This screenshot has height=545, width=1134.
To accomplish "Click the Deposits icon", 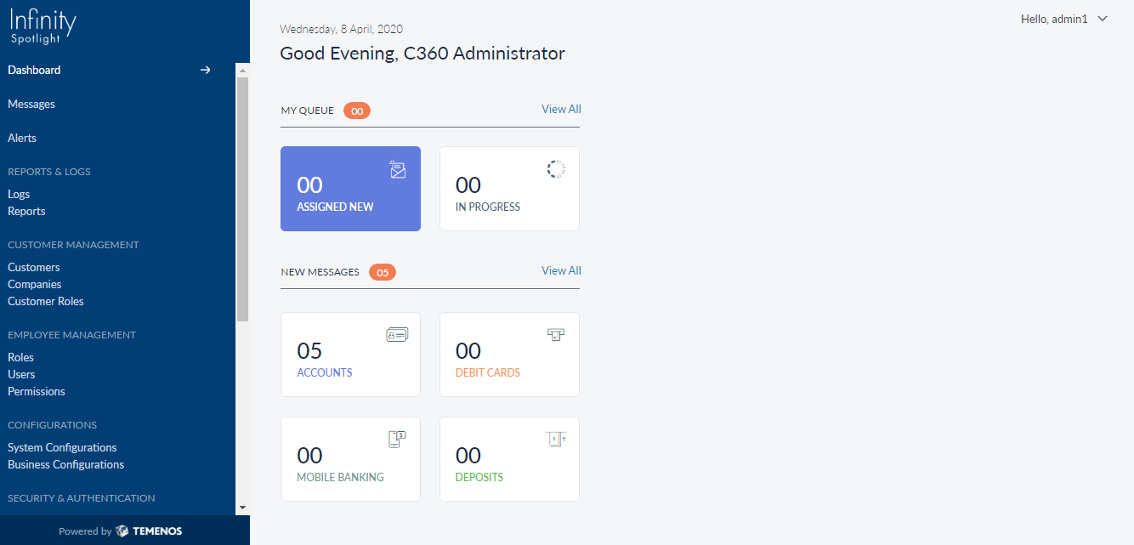I will 556,440.
